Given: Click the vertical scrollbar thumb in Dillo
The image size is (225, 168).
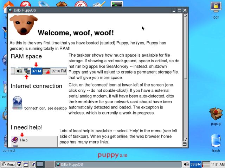Looking at the screenshot, I should coord(185,48).
